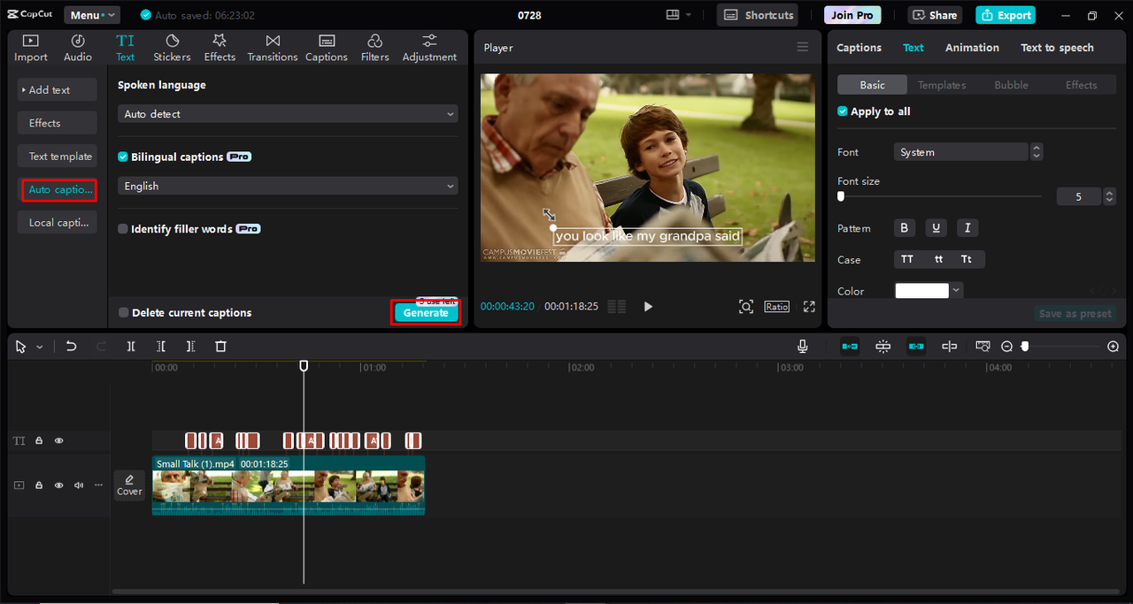Image resolution: width=1133 pixels, height=604 pixels.
Task: Open the Filters tab
Action: point(374,48)
